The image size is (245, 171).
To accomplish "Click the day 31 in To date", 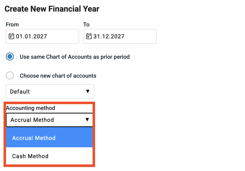I will click(x=96, y=36).
